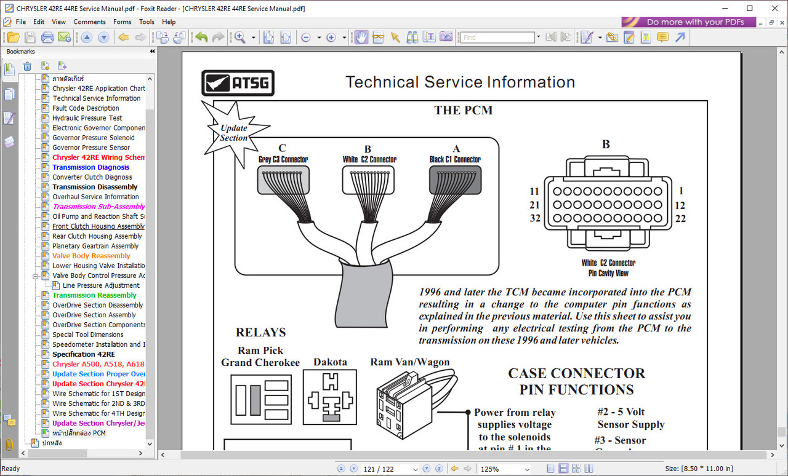Delete selected bookmark with trash icon
Image resolution: width=788 pixels, height=476 pixels.
pyautogui.click(x=27, y=66)
